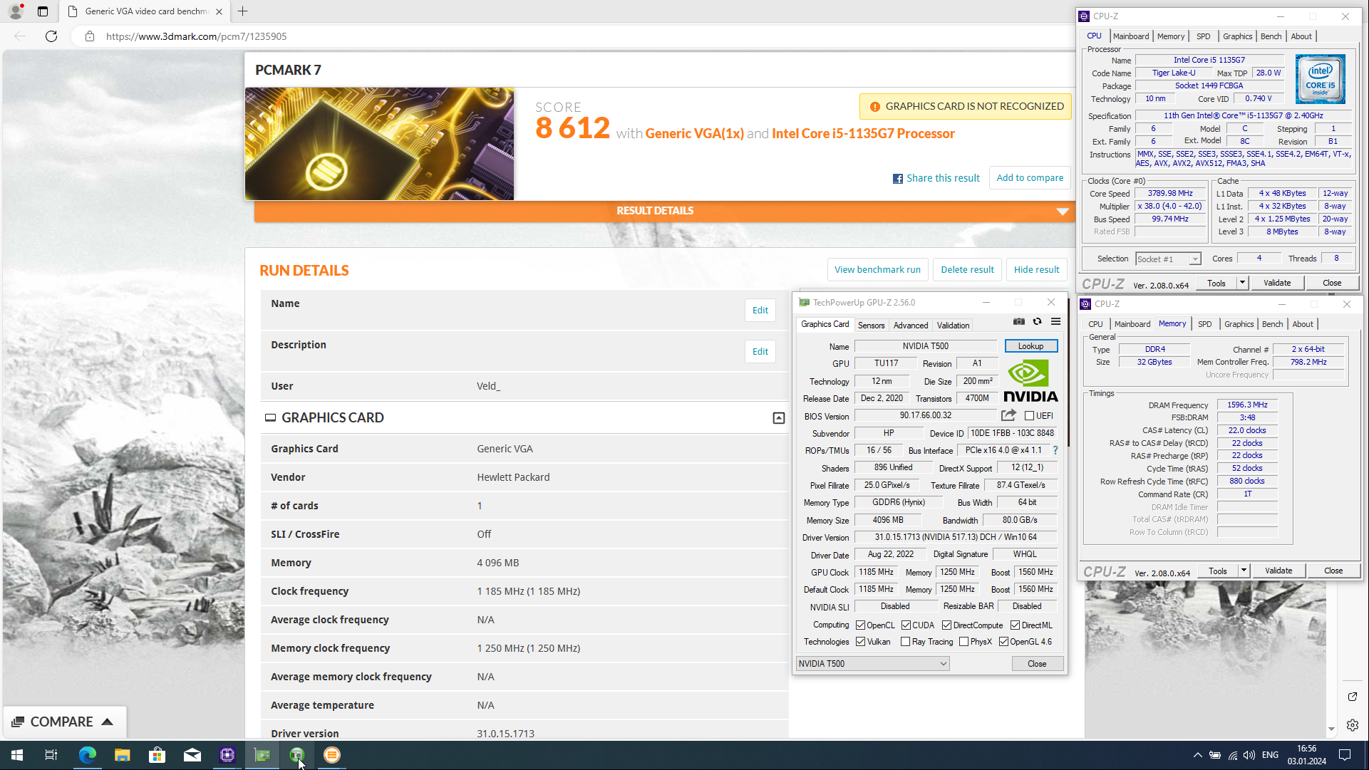Click the GPU-Z taskbar icon
Image resolution: width=1369 pixels, height=770 pixels.
coord(262,755)
